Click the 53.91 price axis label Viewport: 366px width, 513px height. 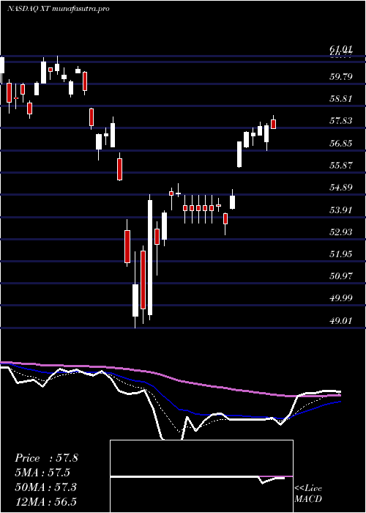[x=341, y=210]
